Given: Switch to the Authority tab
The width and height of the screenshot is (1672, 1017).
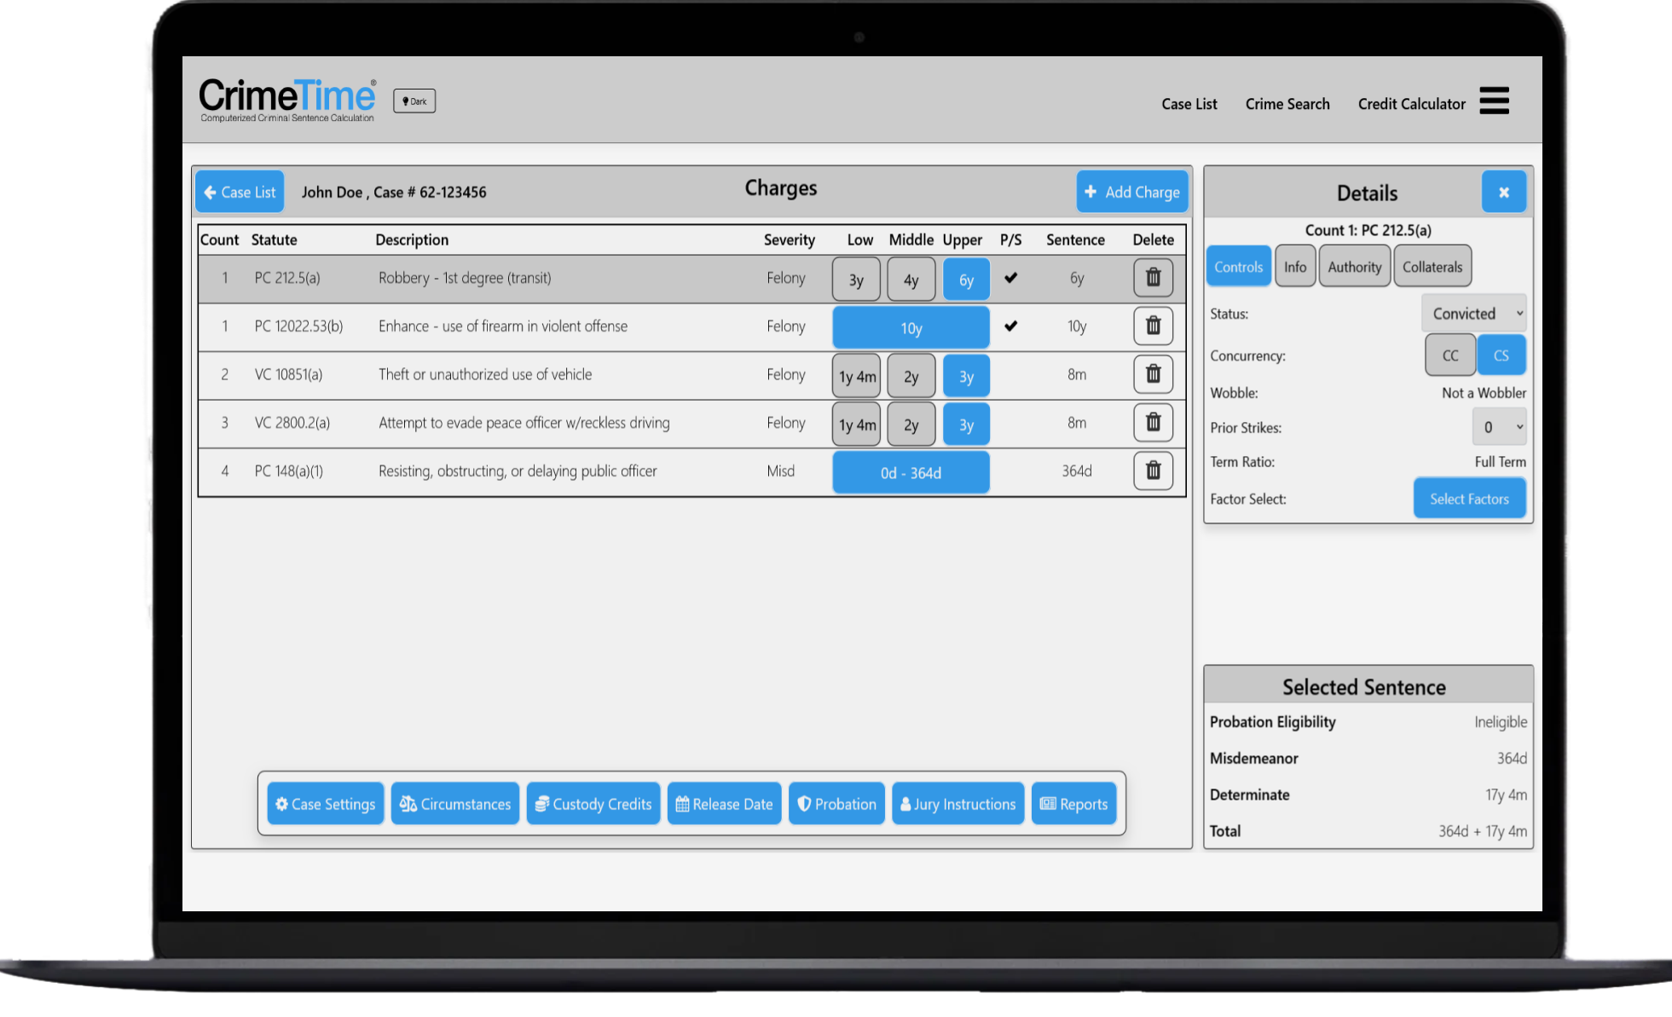Looking at the screenshot, I should 1354,267.
